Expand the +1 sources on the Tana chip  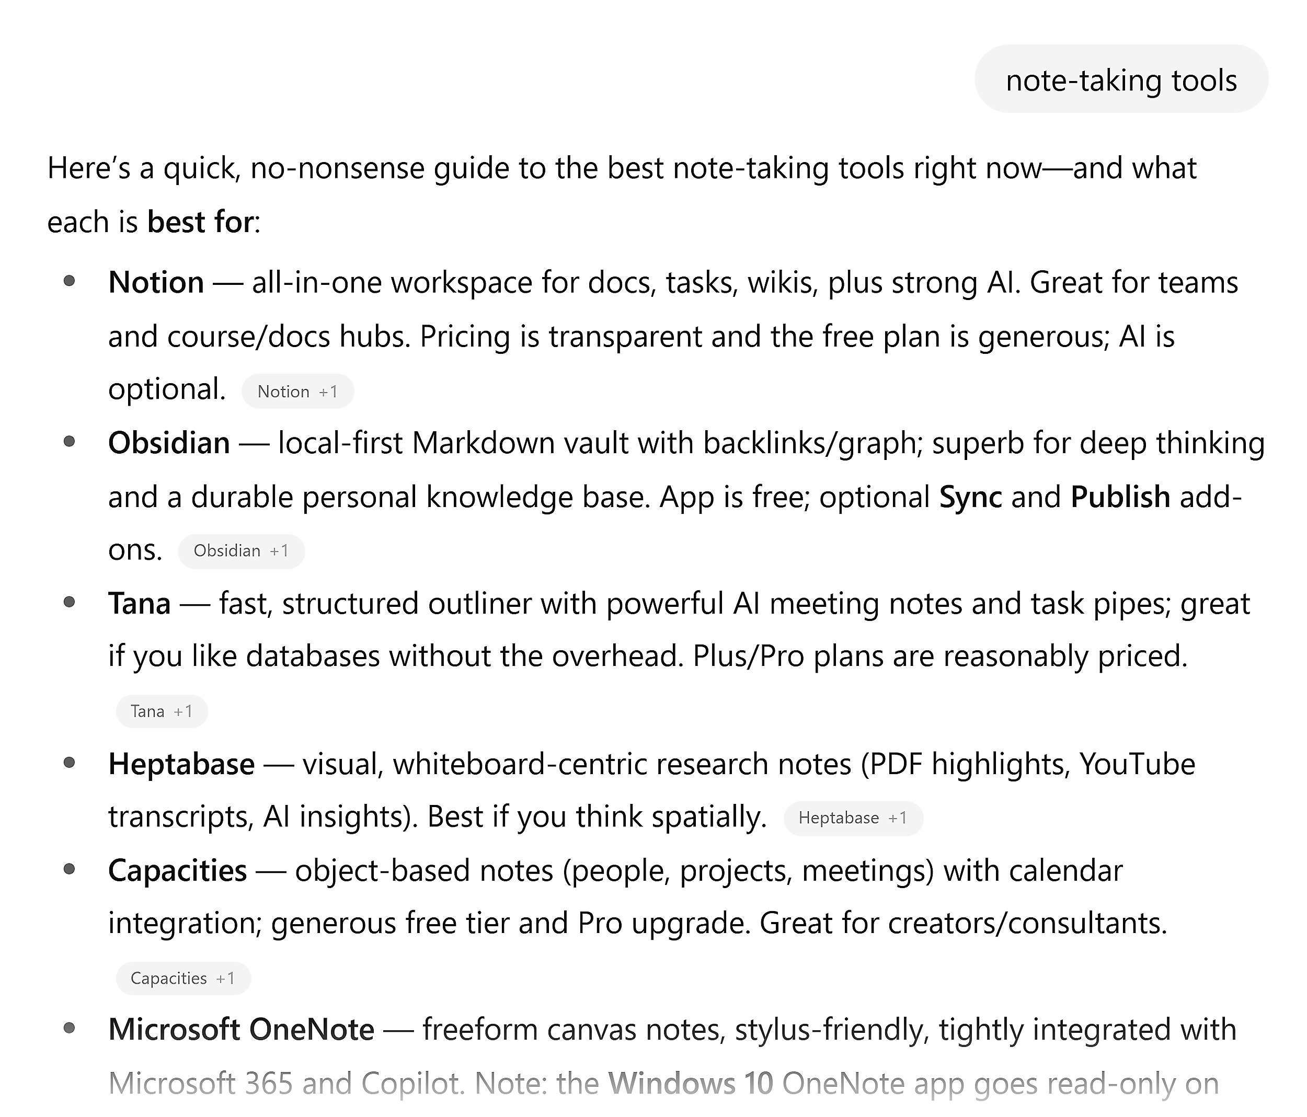[183, 711]
